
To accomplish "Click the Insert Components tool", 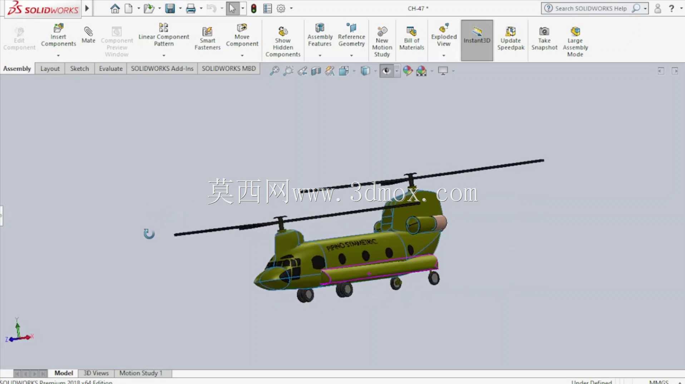I will 58,35.
